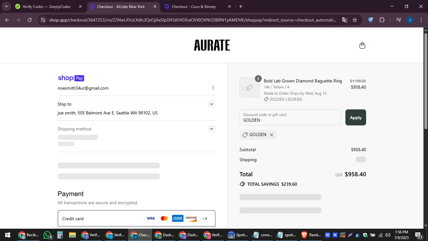The image size is (428, 241).
Task: Open the Brave Rand... taskbar window
Action: click(311, 235)
